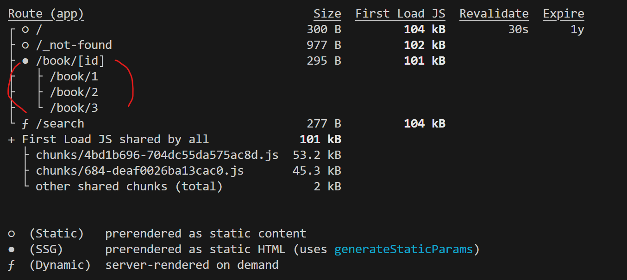Click the plus sign before First Load JS shared
627x280 pixels.
coord(11,140)
